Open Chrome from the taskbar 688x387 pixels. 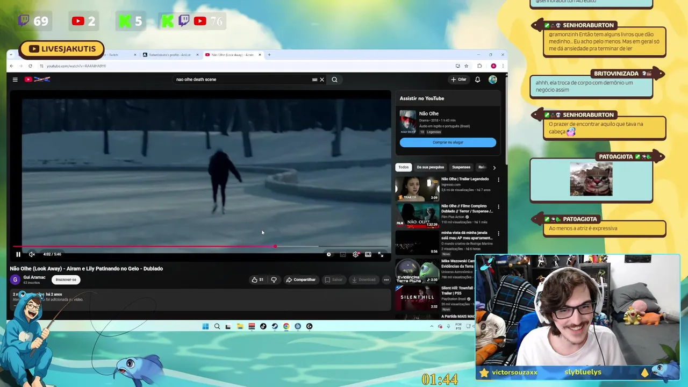point(286,326)
